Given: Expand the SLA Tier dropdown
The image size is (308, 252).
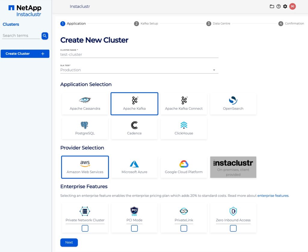Looking at the screenshot, I should click(139, 70).
